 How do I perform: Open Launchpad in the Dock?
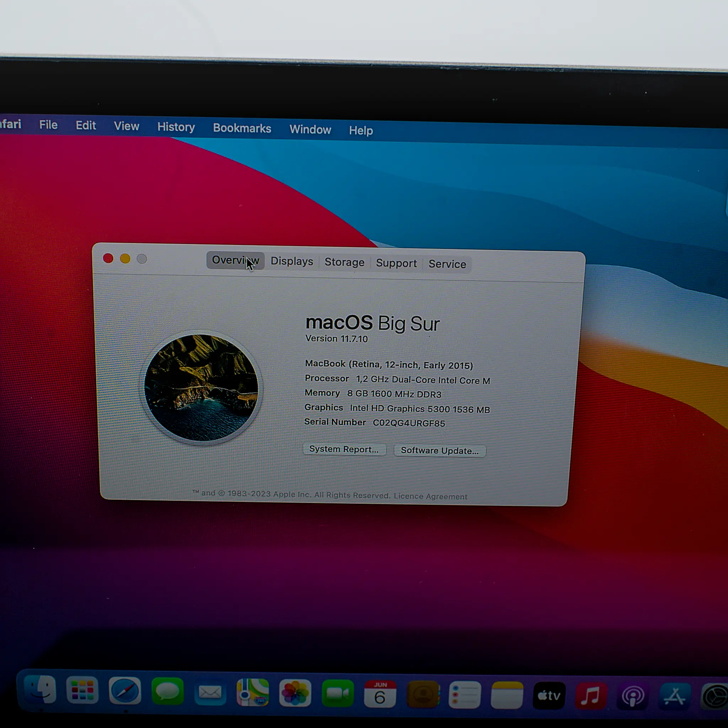click(82, 690)
